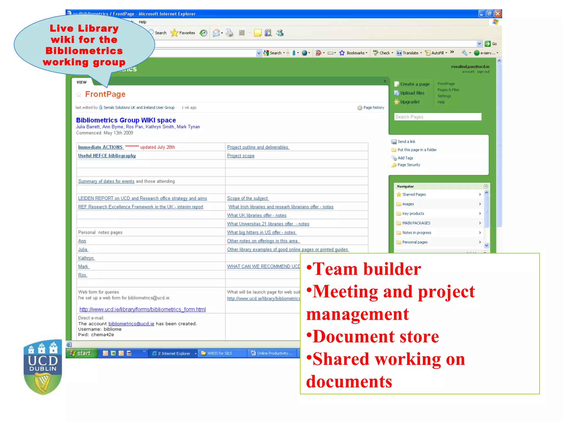Image resolution: width=563 pixels, height=422 pixels.
Task: Click the Go button beside address bar
Action: pos(491,44)
